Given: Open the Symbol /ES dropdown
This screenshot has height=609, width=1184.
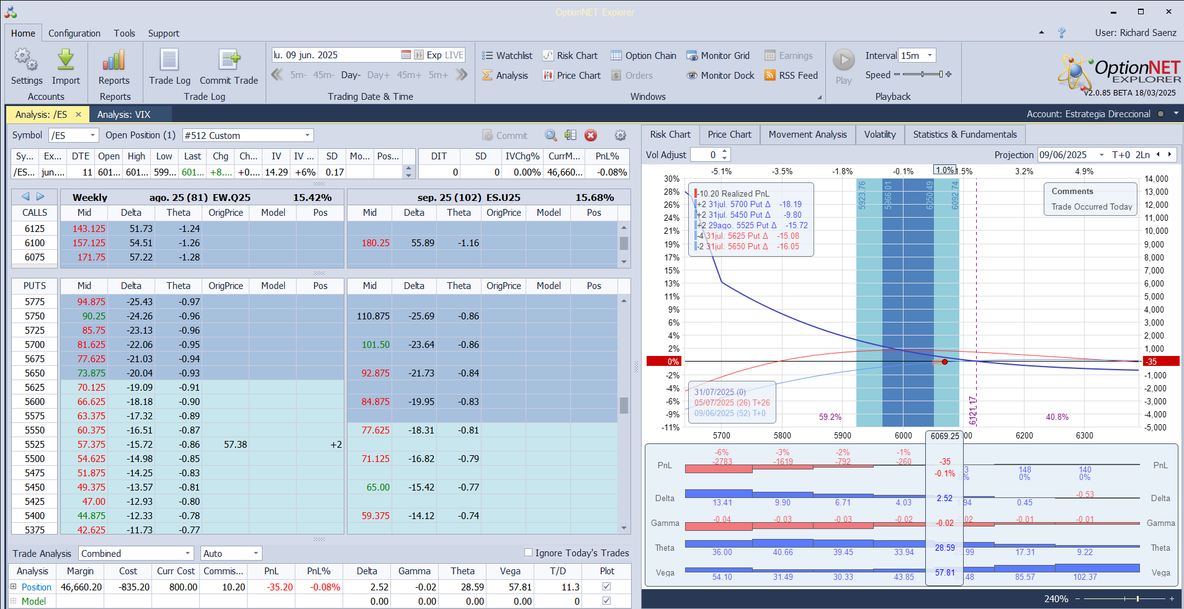Looking at the screenshot, I should (x=92, y=135).
